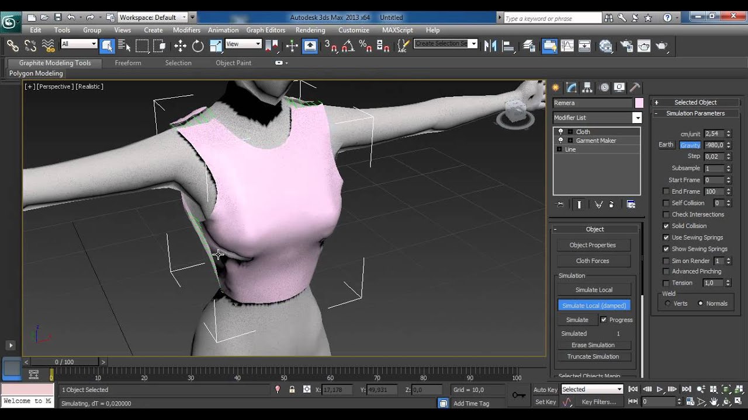Click the Simulate Local button
The height and width of the screenshot is (420, 748).
click(594, 289)
